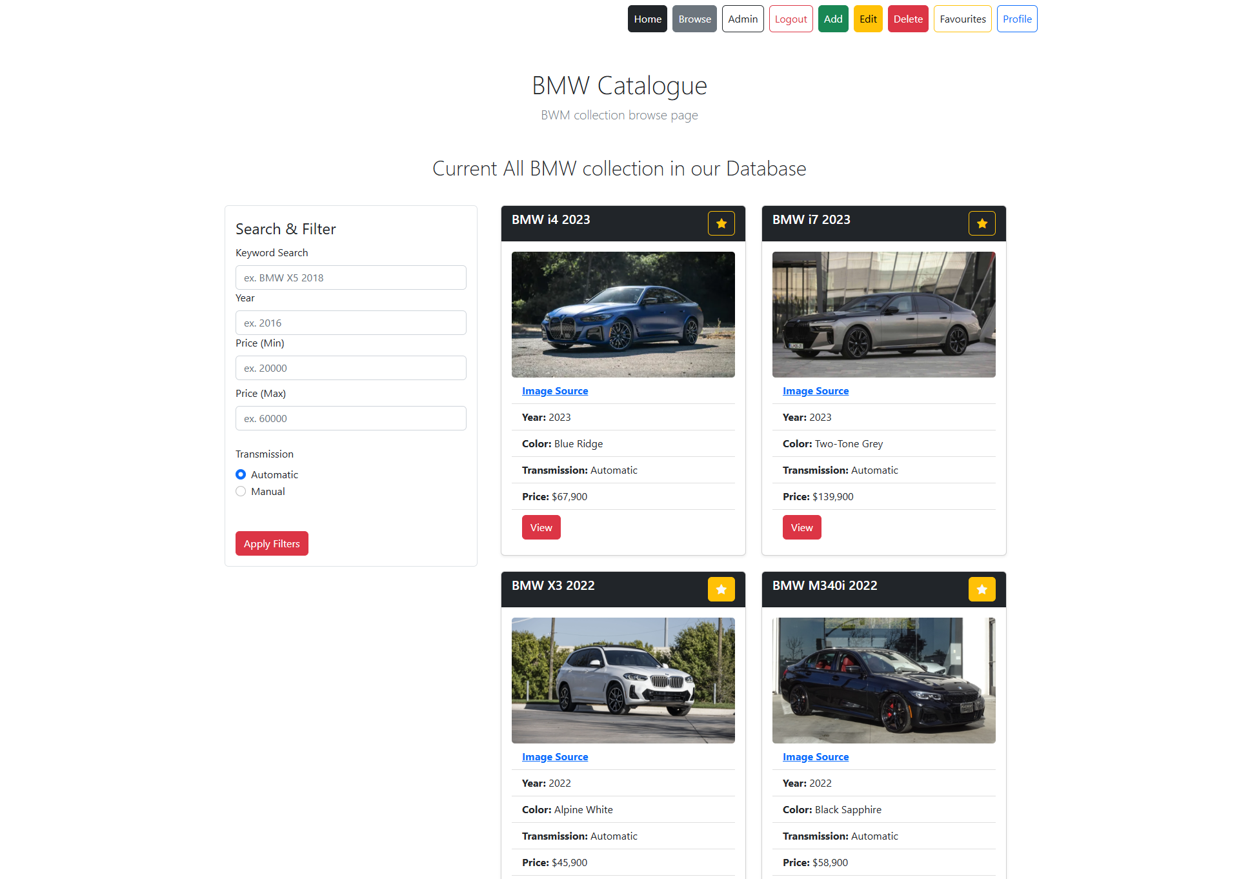Click the BMW X3 2022 card title
Viewport: 1239px width, 879px height.
tap(553, 585)
